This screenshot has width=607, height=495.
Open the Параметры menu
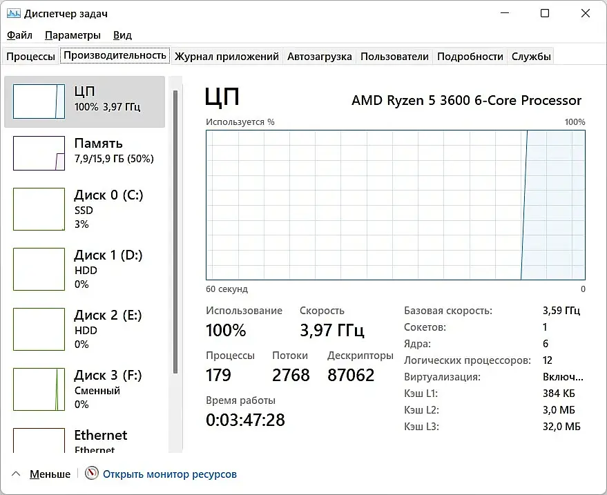coord(73,35)
